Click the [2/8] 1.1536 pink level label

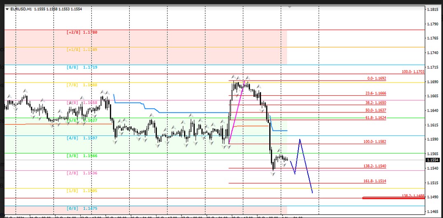tap(82, 173)
